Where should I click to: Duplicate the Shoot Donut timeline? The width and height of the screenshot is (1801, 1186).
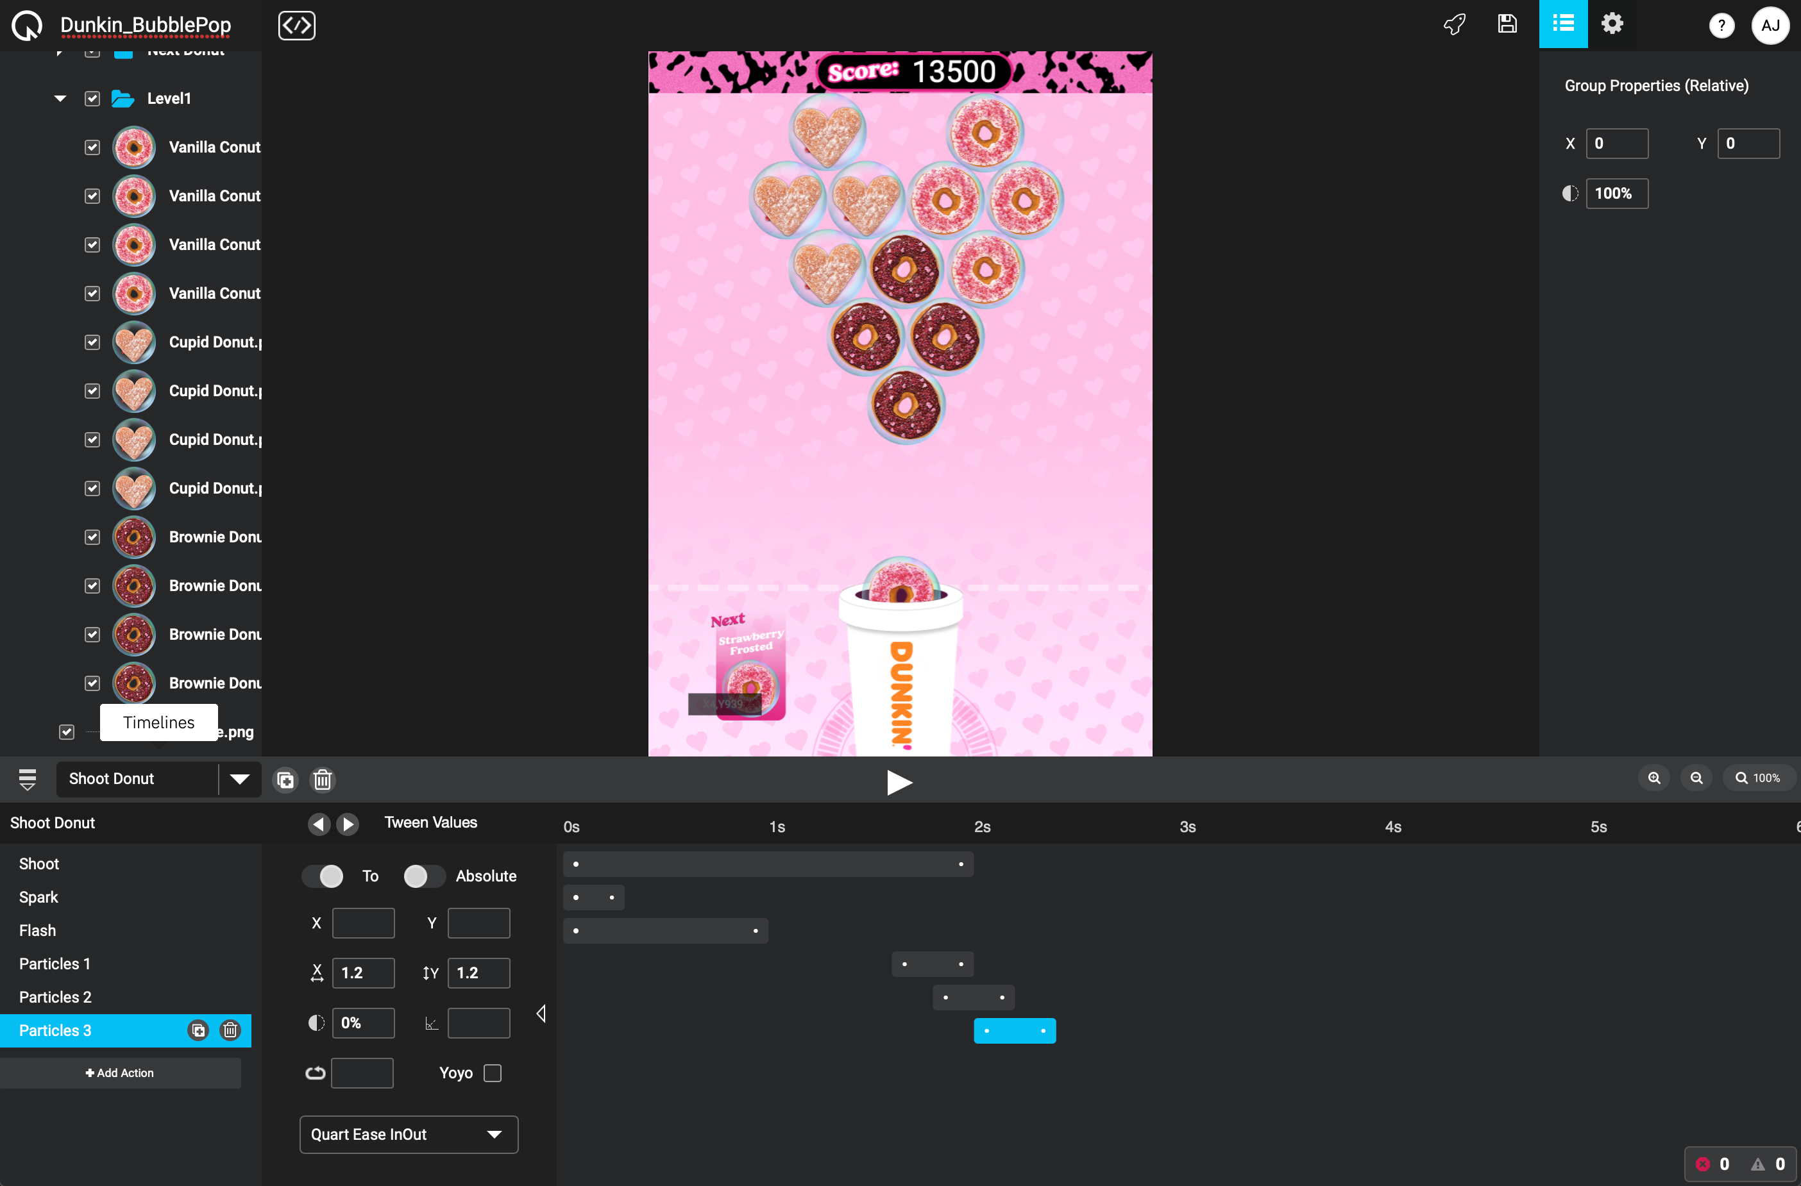tap(285, 779)
